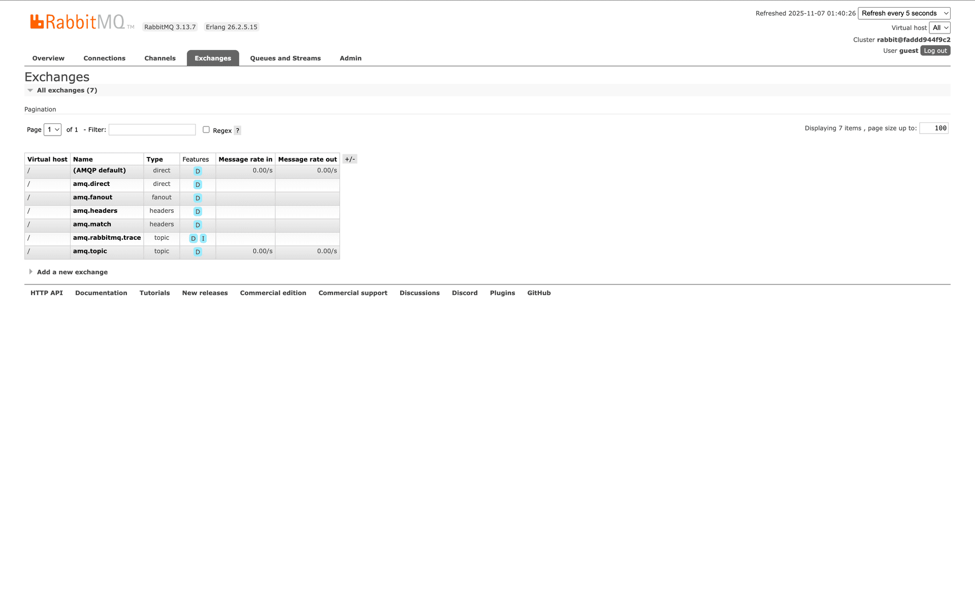Screen dimensions: 975x610
Task: Expand the Add a new exchange section
Action: click(72, 272)
